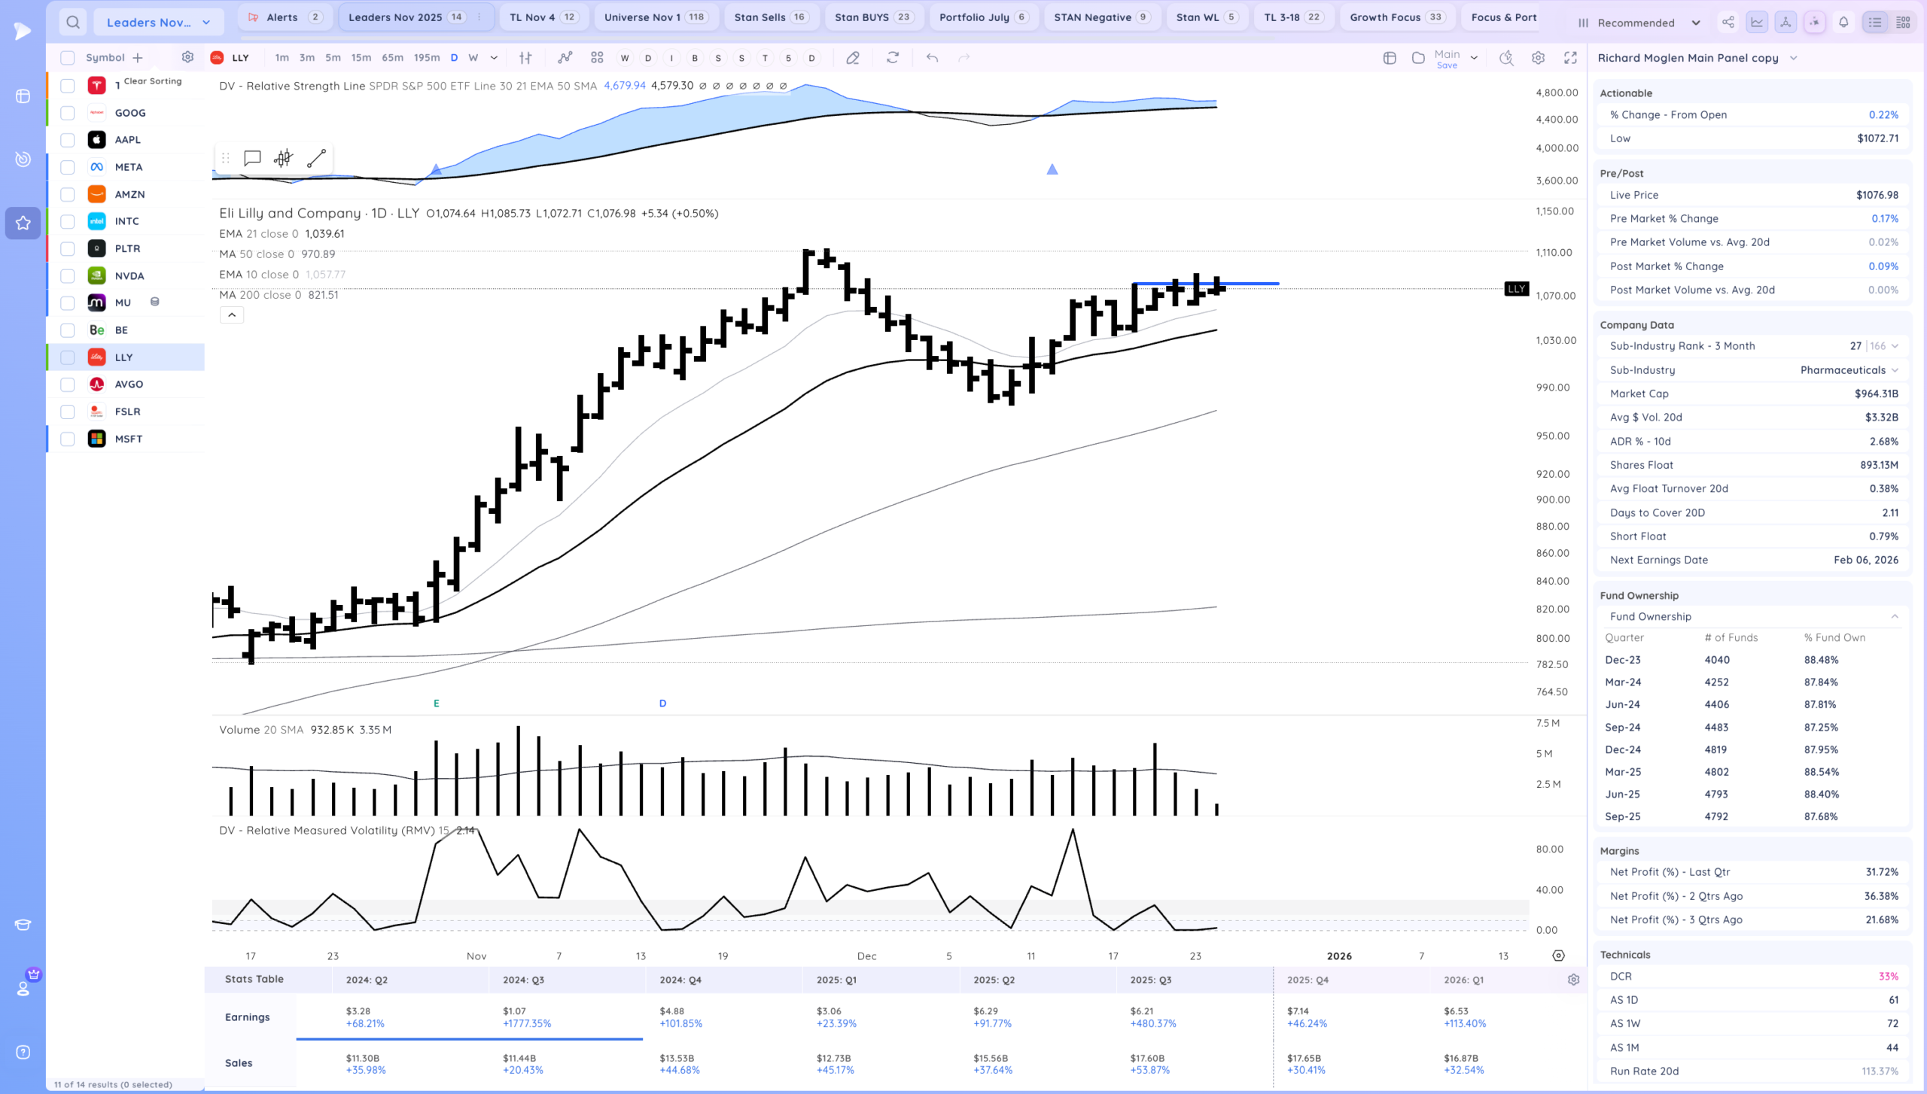1927x1094 pixels.
Task: Collapse the Fund Ownership section
Action: (x=1895, y=616)
